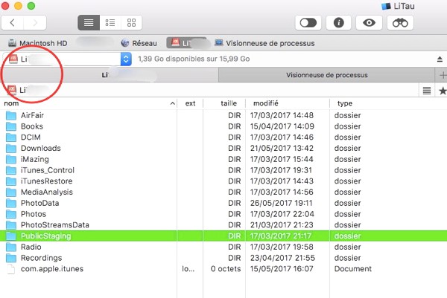The width and height of the screenshot is (447, 298).
Task: Open the list options icon beside the star
Action: 427,90
